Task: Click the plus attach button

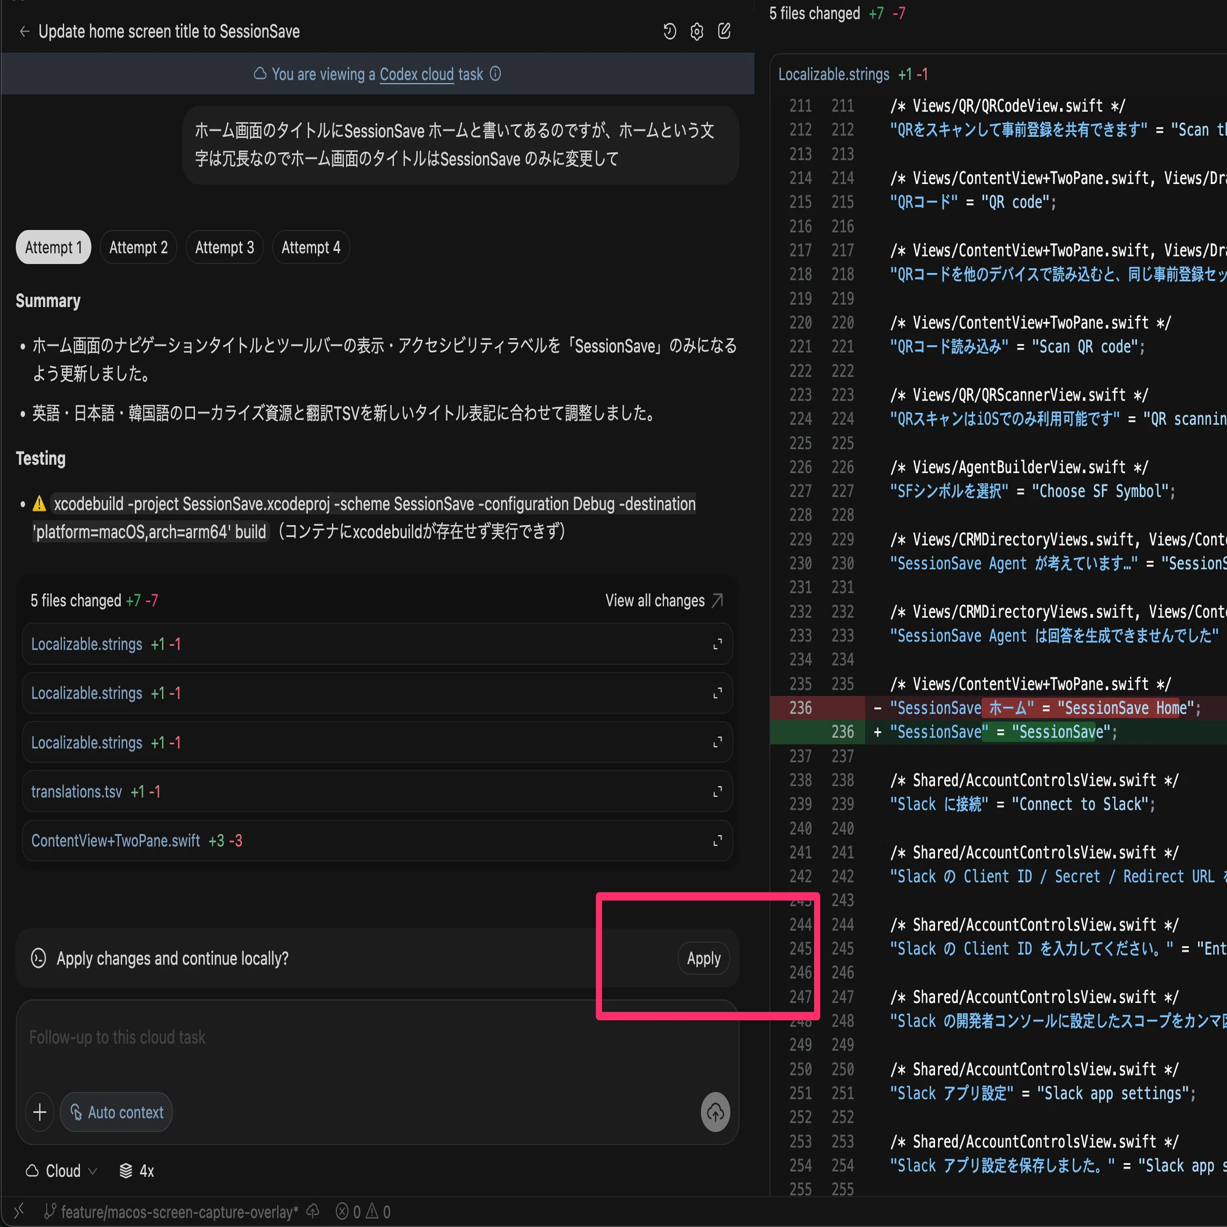Action: click(x=39, y=1112)
